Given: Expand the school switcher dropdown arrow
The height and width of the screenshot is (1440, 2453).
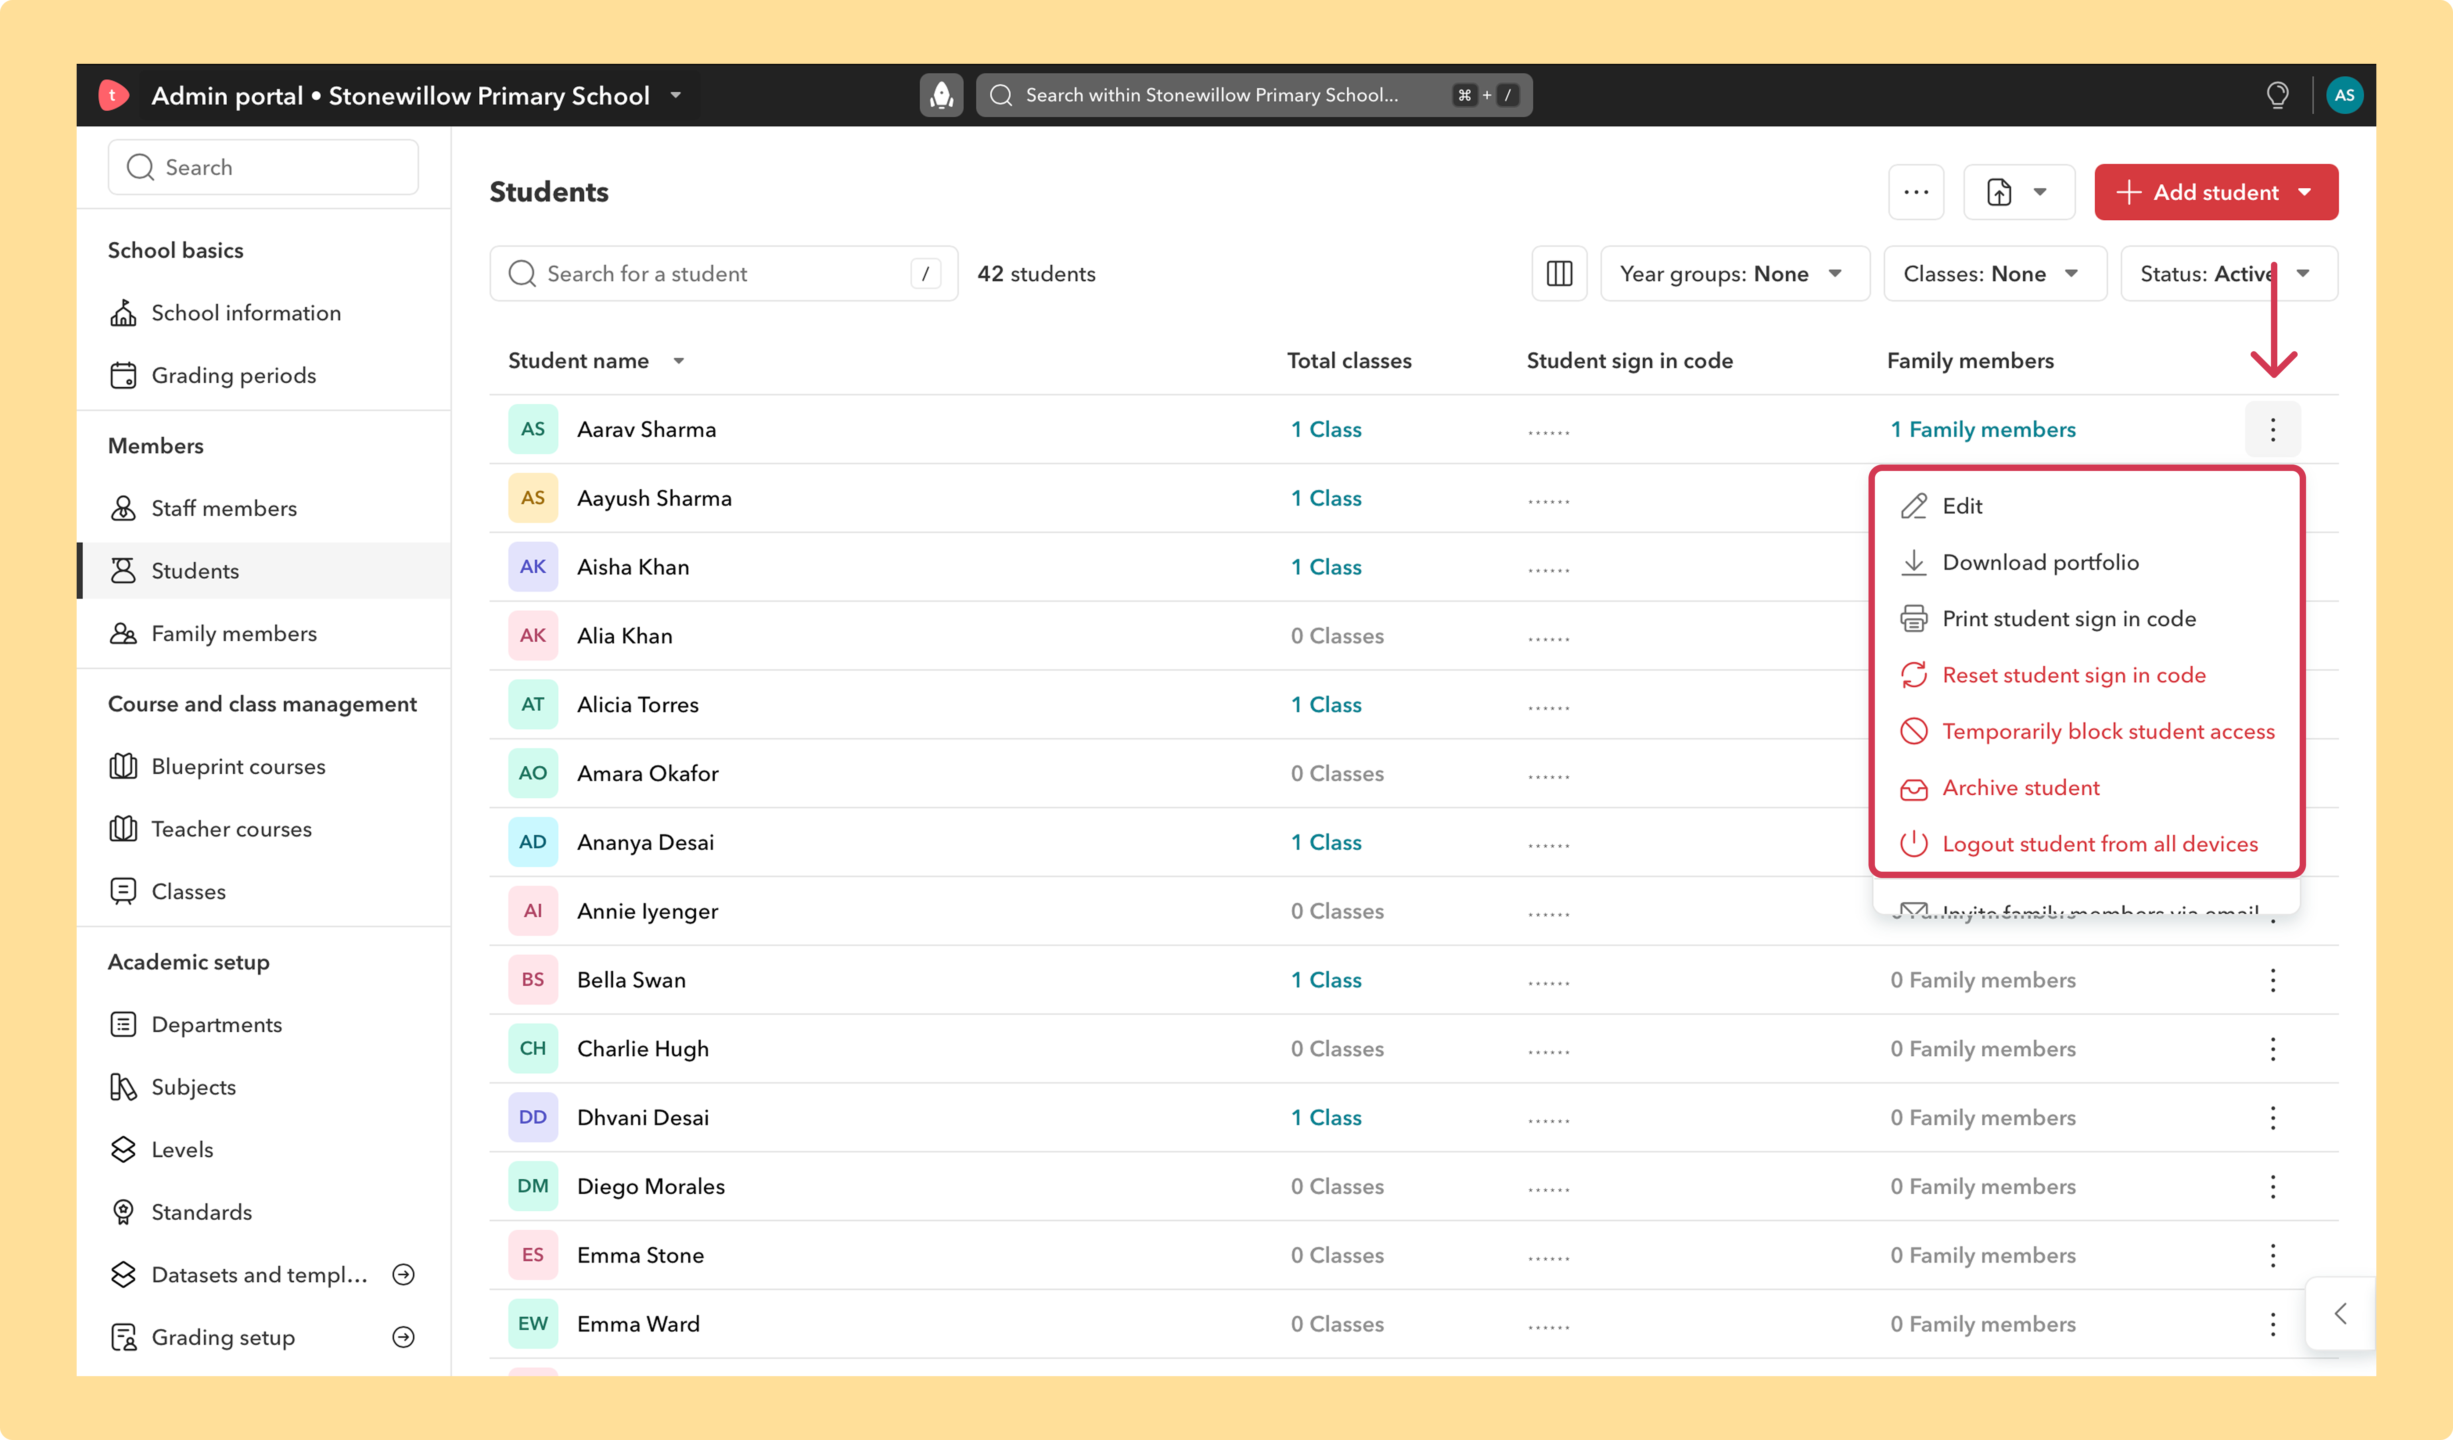Looking at the screenshot, I should click(676, 95).
